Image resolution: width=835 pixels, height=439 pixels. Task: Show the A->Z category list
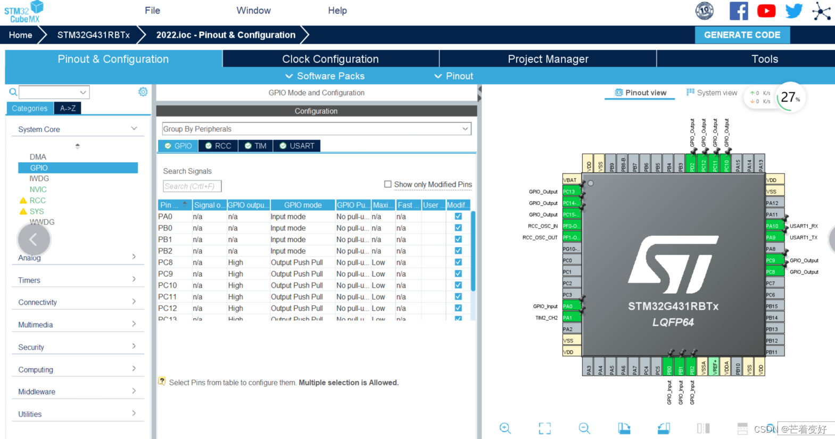point(68,108)
